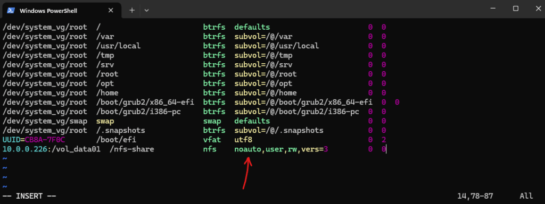Click the PowerShell icon in the tab
545x204 pixels.
click(x=11, y=11)
